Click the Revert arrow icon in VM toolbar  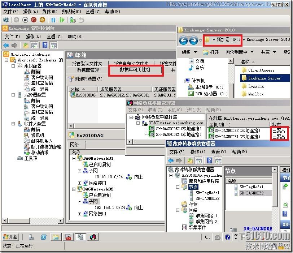coord(82,20)
